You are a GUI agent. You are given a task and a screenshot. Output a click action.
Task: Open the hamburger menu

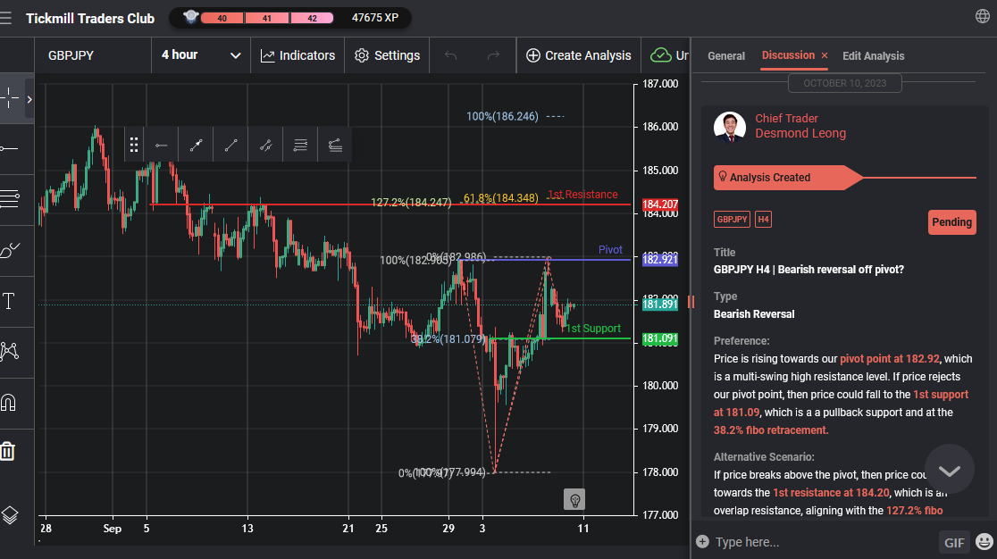(x=5, y=18)
